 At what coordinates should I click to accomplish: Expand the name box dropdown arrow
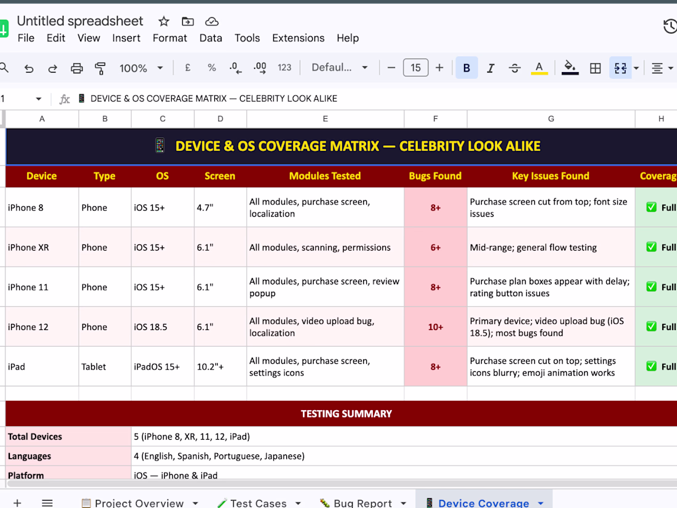point(38,99)
